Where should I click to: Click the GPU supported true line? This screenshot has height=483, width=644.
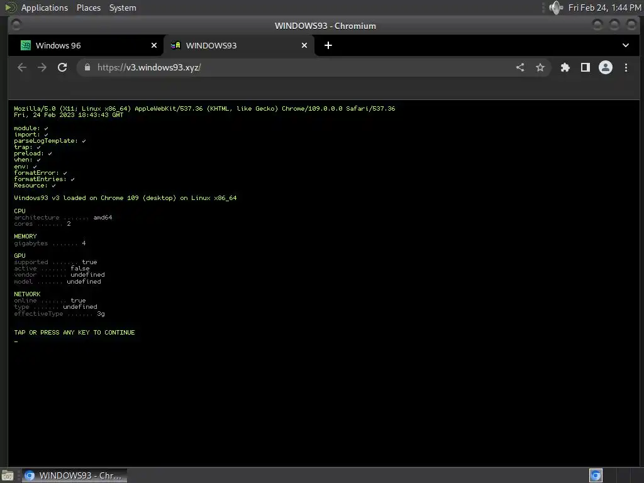point(55,262)
